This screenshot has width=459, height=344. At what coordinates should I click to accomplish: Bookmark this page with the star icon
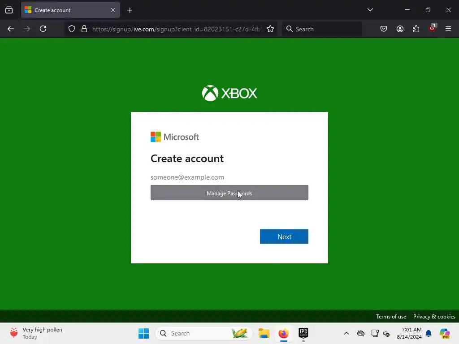tap(270, 29)
